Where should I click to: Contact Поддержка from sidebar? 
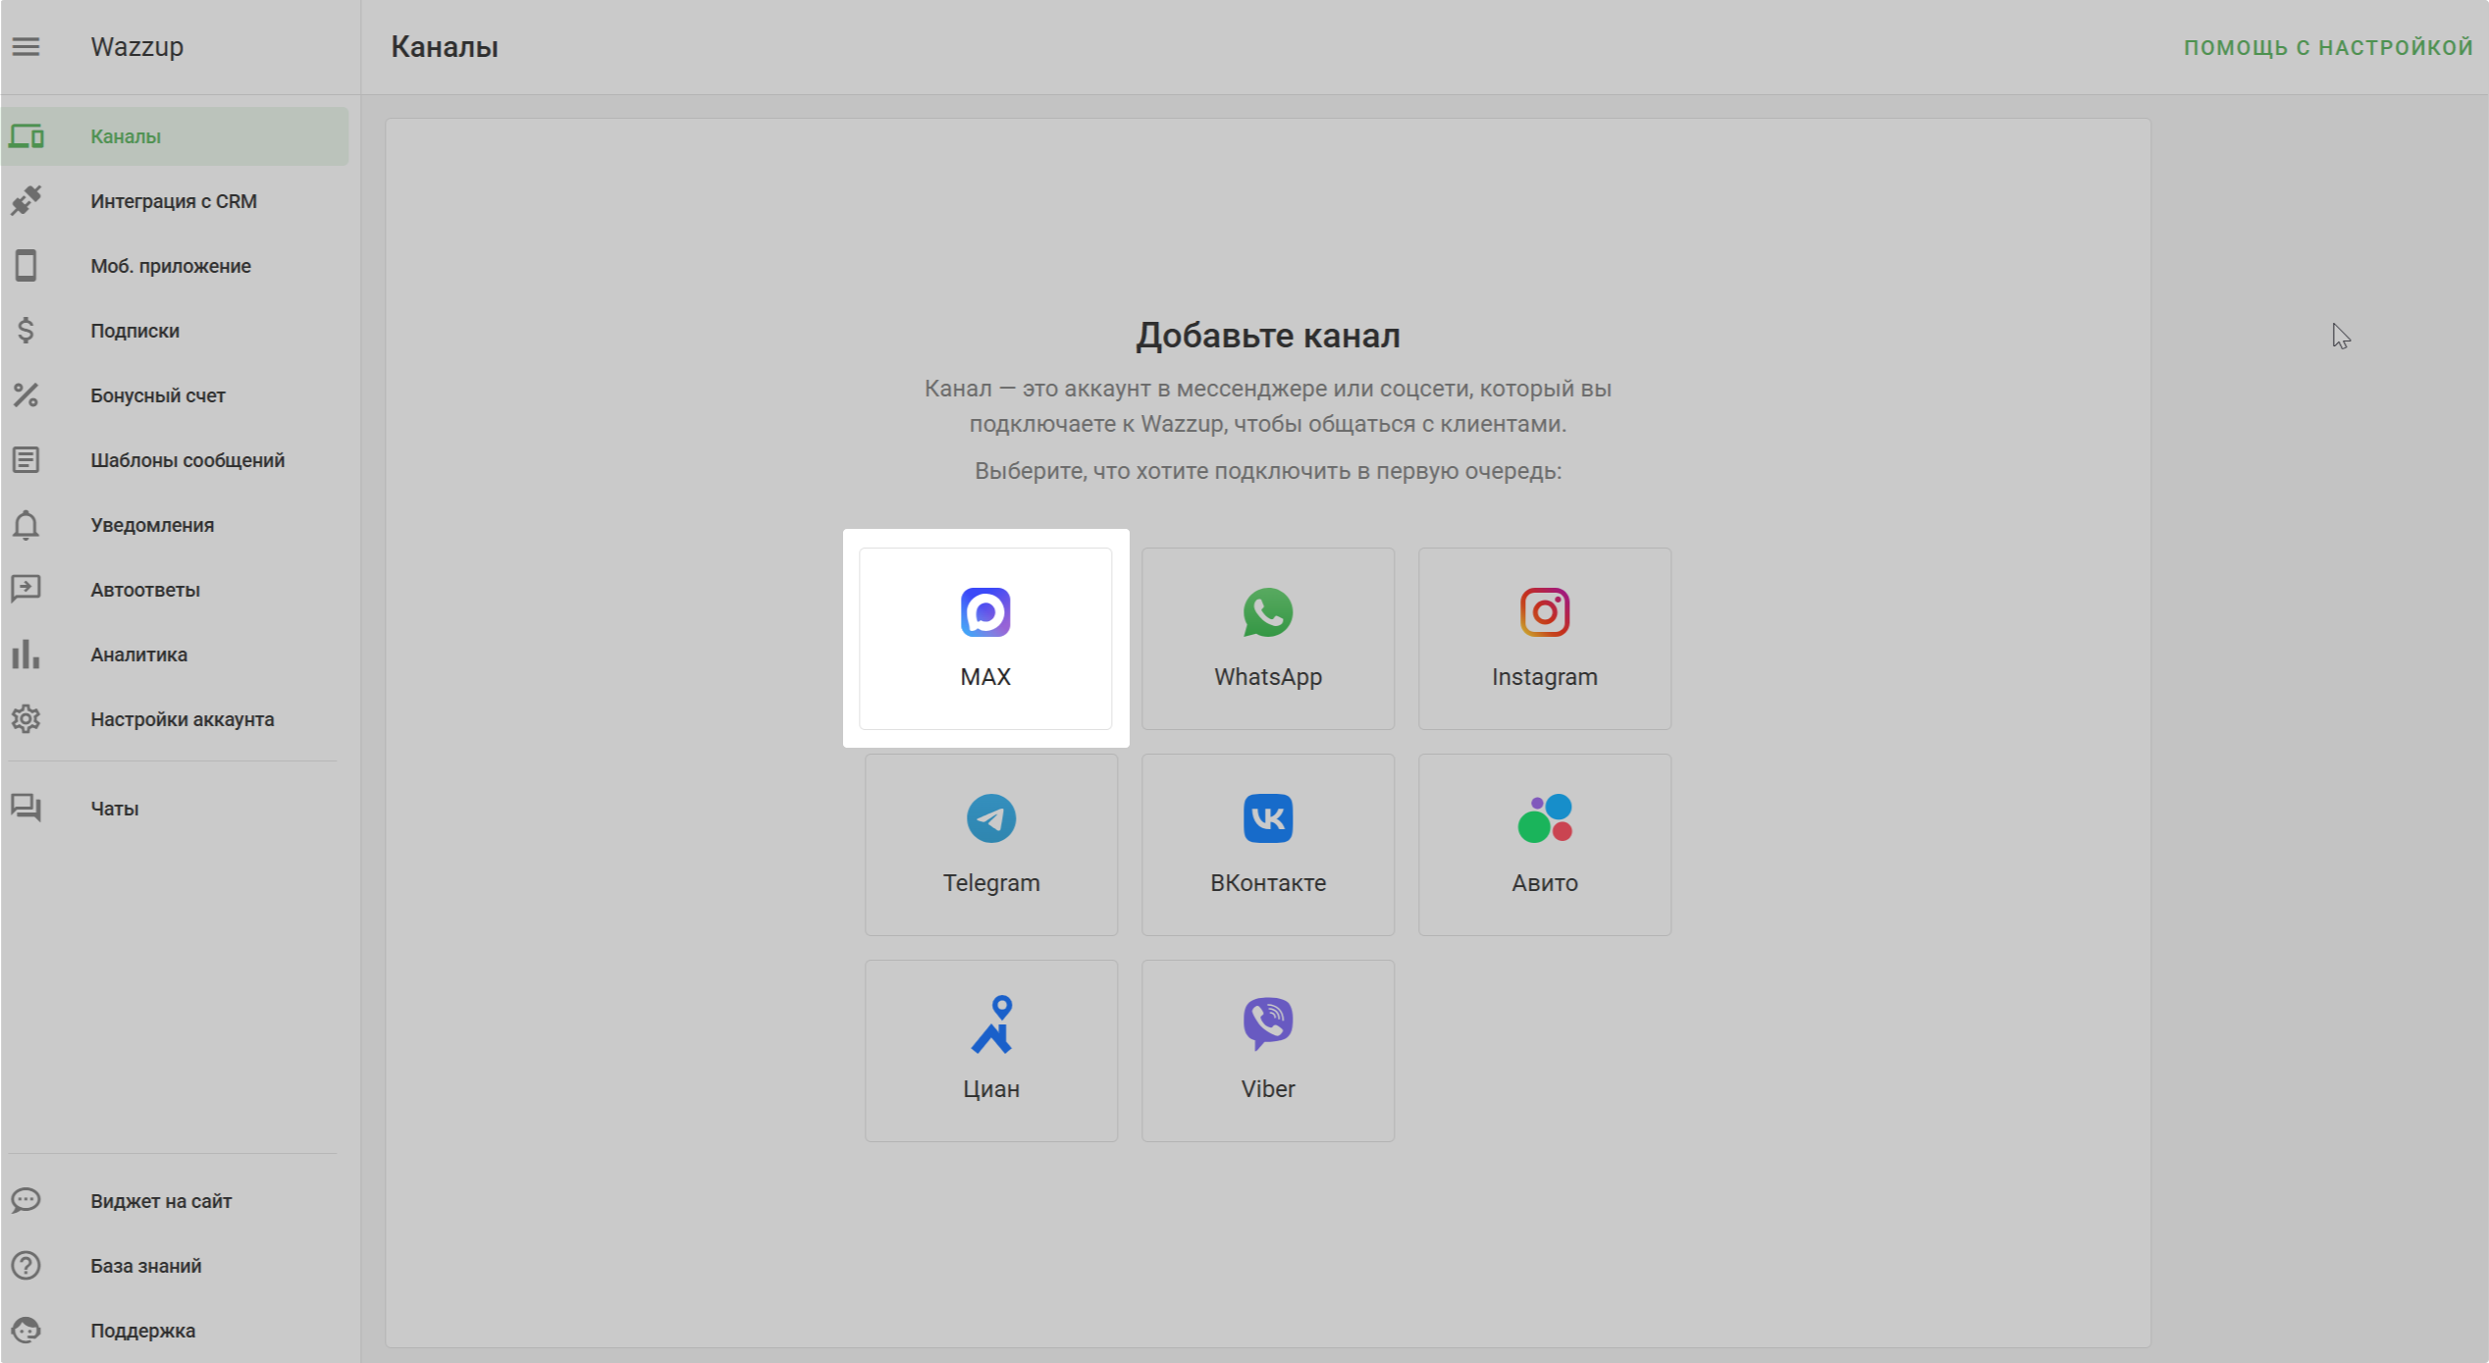[x=175, y=1331]
